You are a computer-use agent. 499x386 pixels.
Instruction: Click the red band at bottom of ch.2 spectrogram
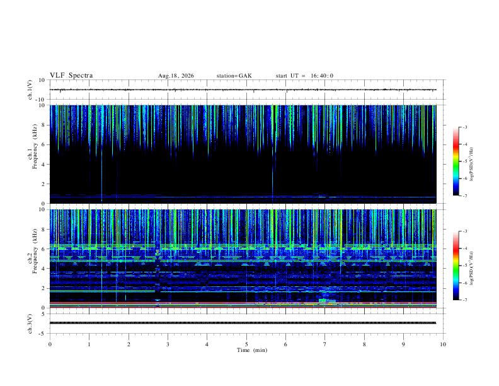point(243,307)
